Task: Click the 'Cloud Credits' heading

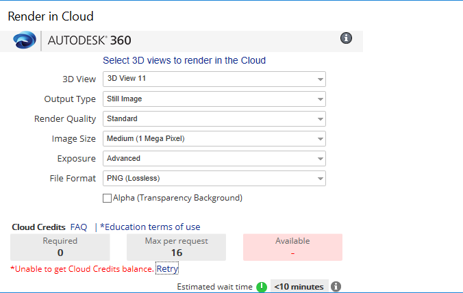Action: pyautogui.click(x=38, y=227)
